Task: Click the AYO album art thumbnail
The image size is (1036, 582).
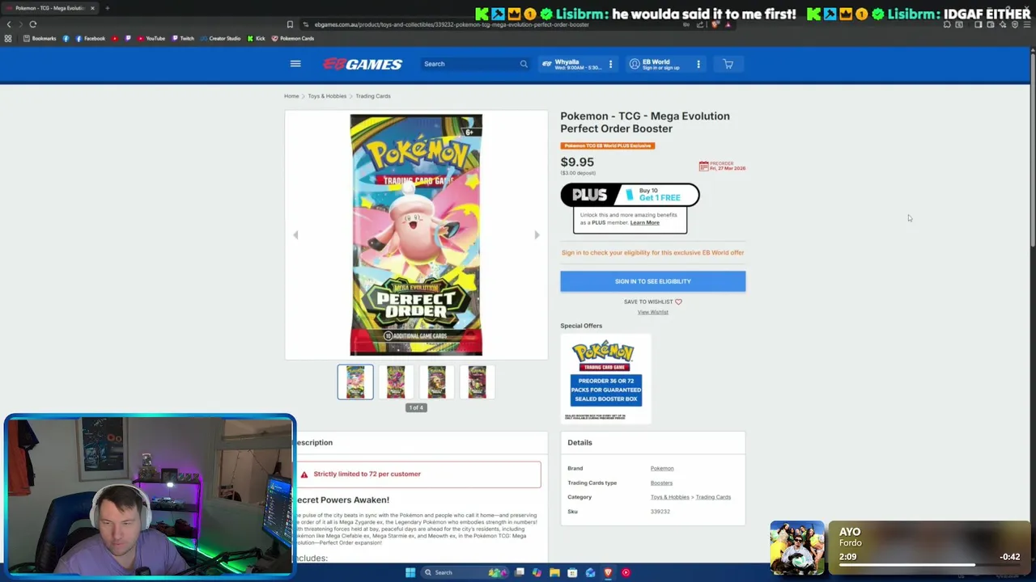Action: coord(797,547)
